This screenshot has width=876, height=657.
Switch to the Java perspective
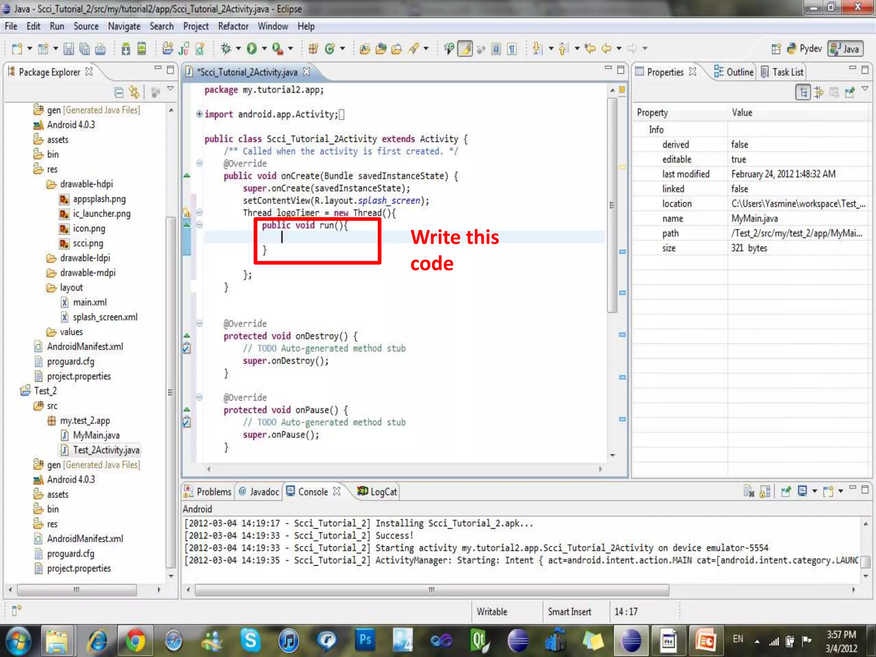[845, 49]
